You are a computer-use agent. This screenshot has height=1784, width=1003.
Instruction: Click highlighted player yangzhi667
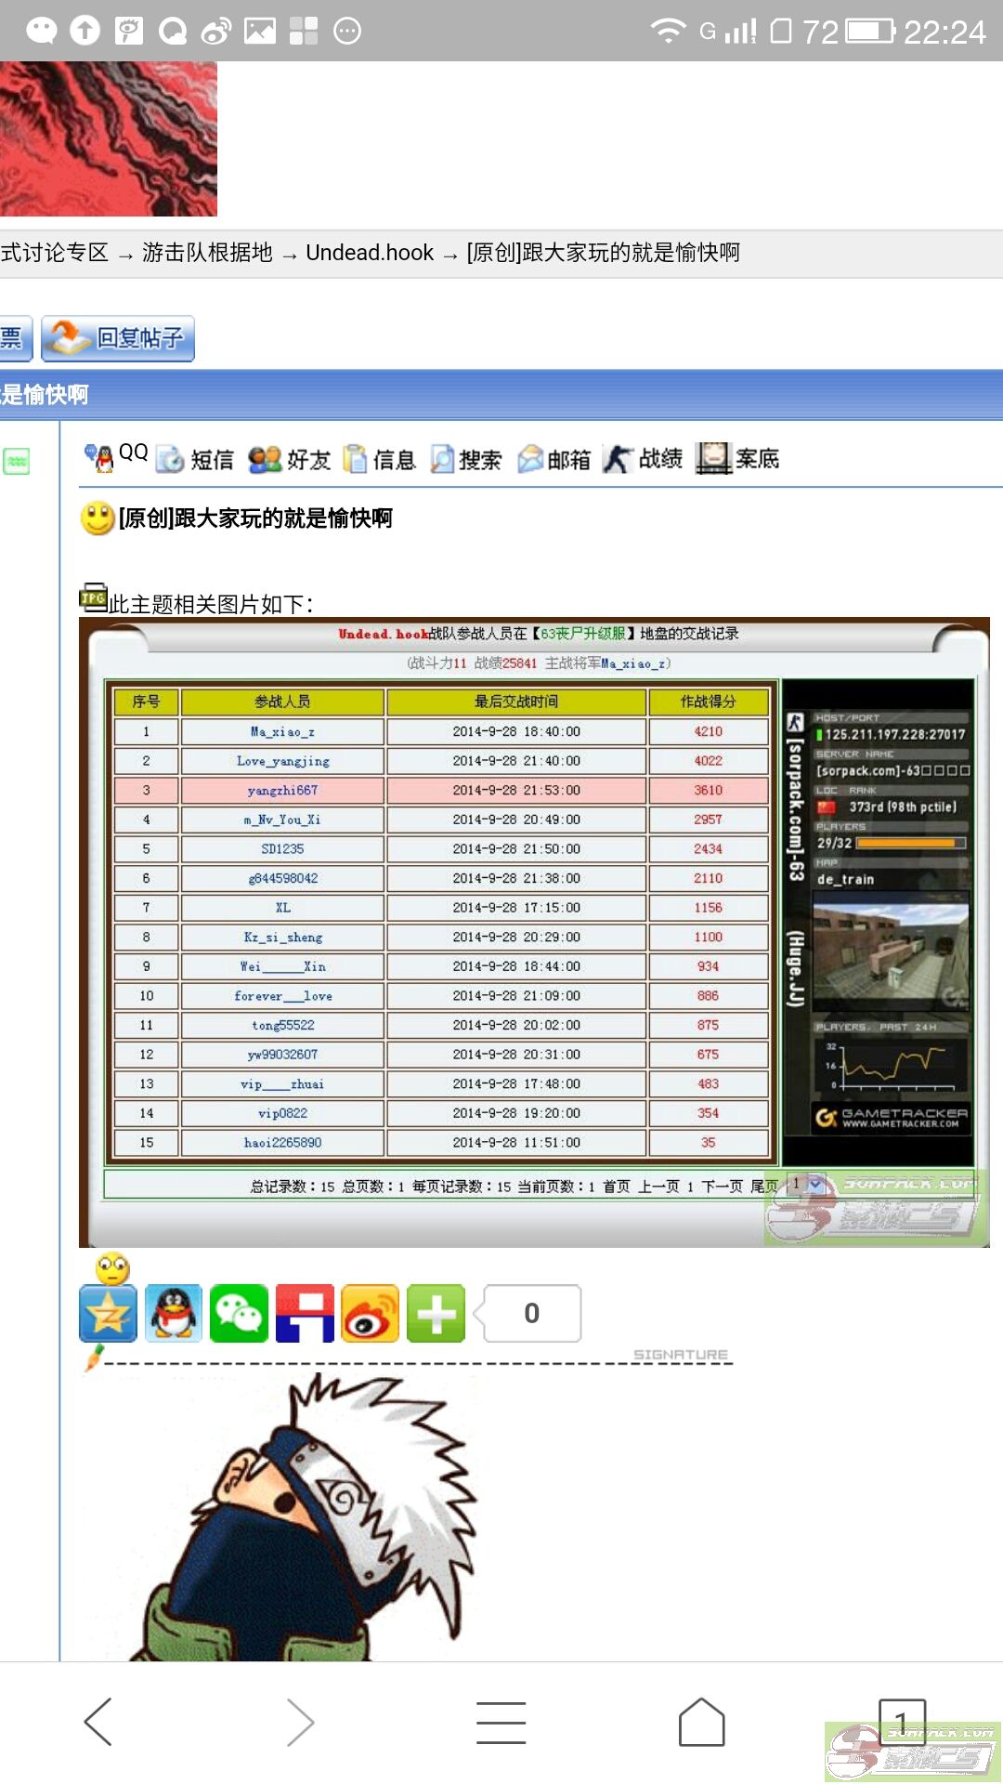pos(282,791)
